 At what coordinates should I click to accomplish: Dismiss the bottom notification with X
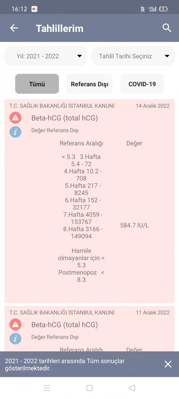pyautogui.click(x=168, y=364)
